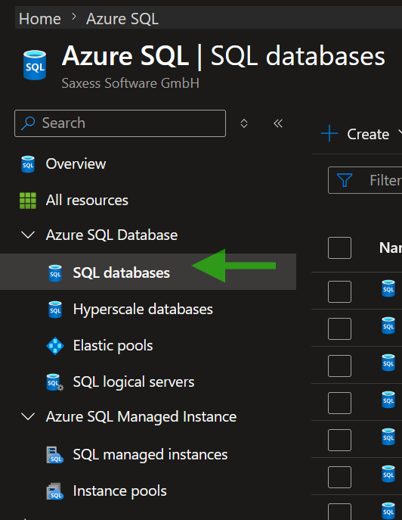
Task: Select SQL databases in the sidebar
Action: tap(148, 272)
